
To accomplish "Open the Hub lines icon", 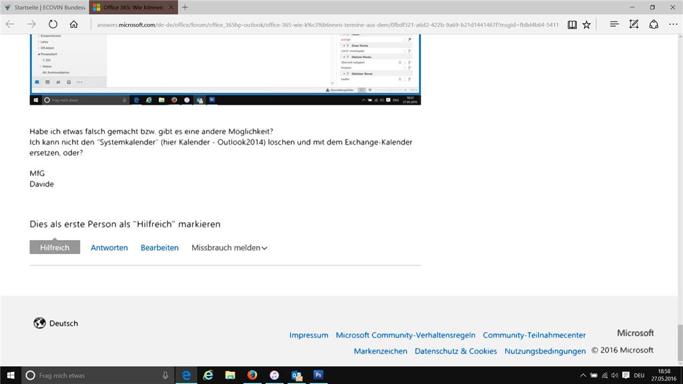I will coord(614,25).
